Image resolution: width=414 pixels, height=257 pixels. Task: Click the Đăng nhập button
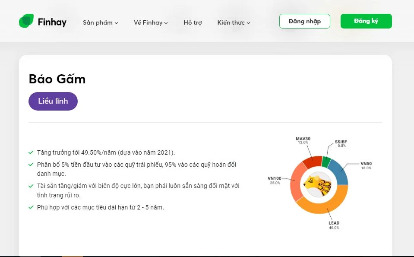point(305,21)
